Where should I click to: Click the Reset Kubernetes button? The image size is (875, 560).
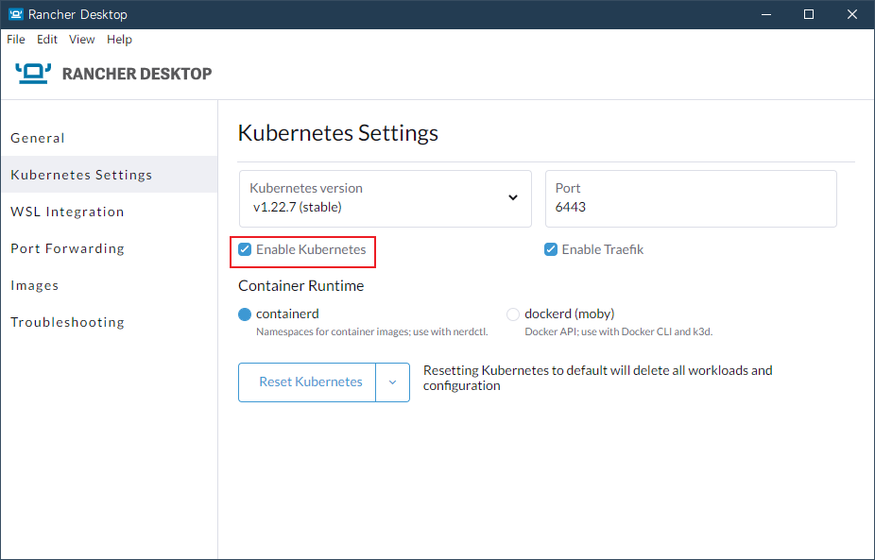point(310,382)
